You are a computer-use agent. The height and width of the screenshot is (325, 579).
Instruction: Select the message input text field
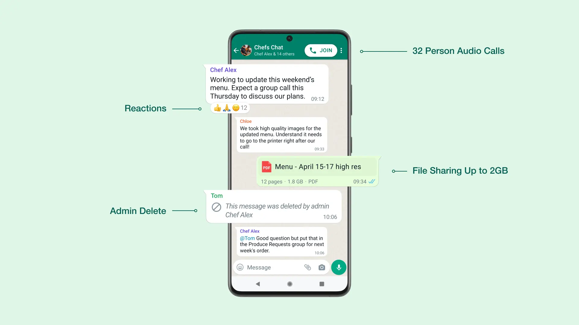click(278, 267)
